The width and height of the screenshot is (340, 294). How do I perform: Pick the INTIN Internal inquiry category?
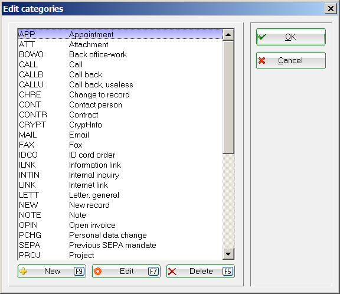pyautogui.click(x=120, y=175)
